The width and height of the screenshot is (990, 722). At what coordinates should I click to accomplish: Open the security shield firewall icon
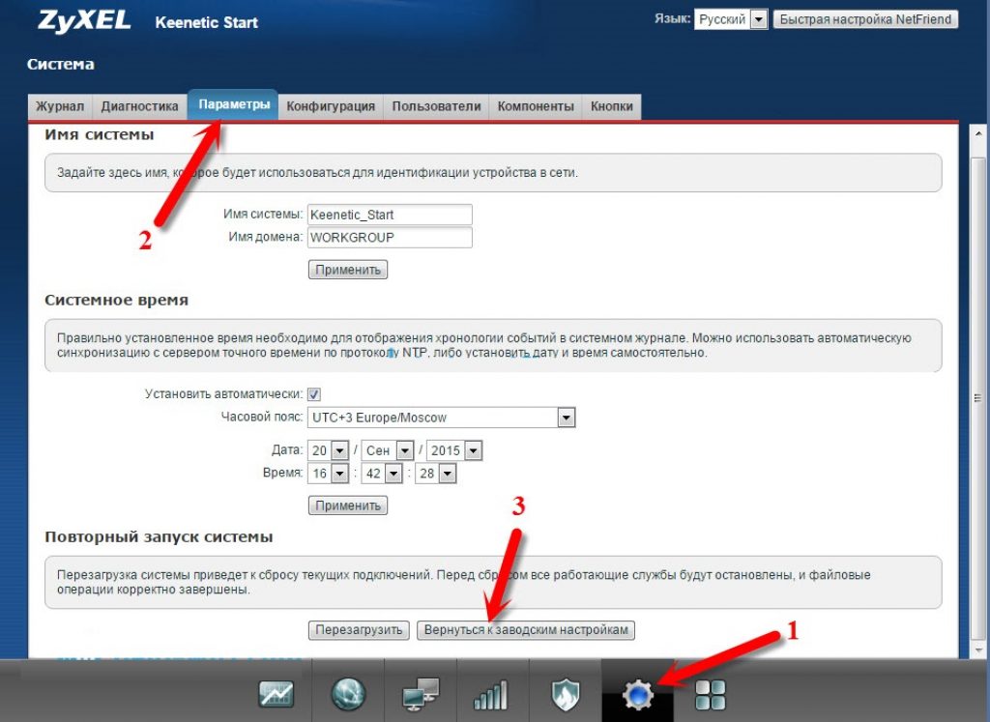(565, 694)
